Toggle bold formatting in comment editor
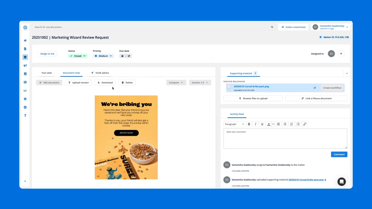Image resolution: width=372 pixels, height=209 pixels. 249,124
